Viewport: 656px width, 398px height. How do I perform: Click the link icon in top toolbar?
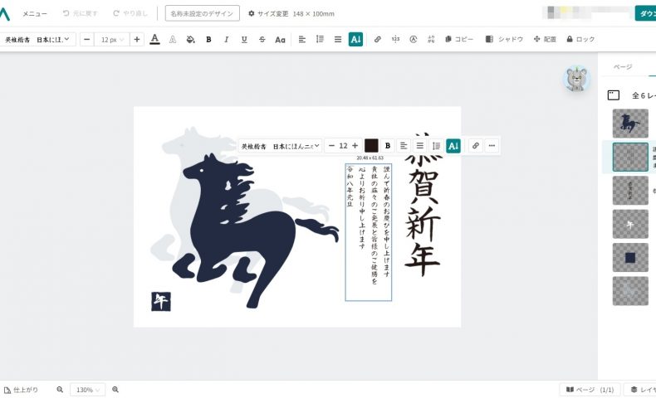[377, 39]
